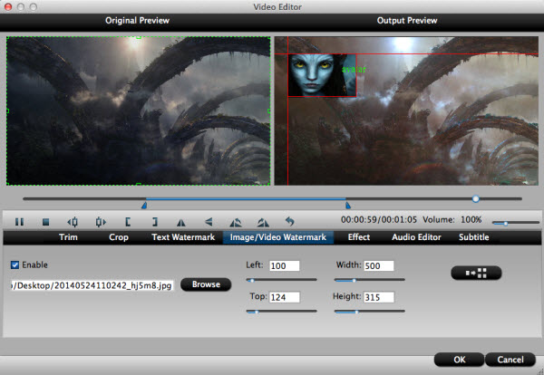Uncheck the Enable watermark checkbox
The height and width of the screenshot is (375, 544).
[15, 265]
